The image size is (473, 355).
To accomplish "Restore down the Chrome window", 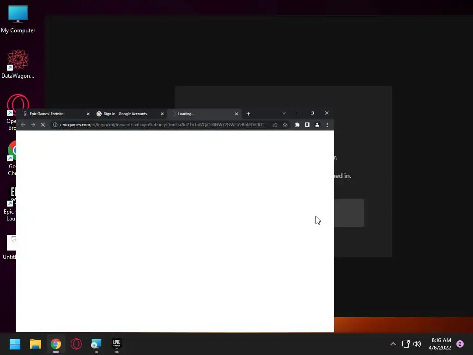I will 313,113.
